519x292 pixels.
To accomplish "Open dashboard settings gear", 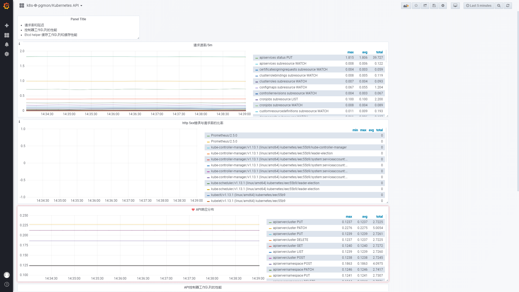I will [x=443, y=6].
